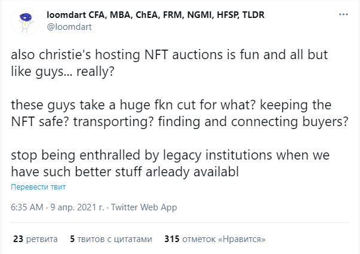This screenshot has width=360, height=254.
Task: Select the phrase твитов с цитатами
Action: (x=115, y=239)
